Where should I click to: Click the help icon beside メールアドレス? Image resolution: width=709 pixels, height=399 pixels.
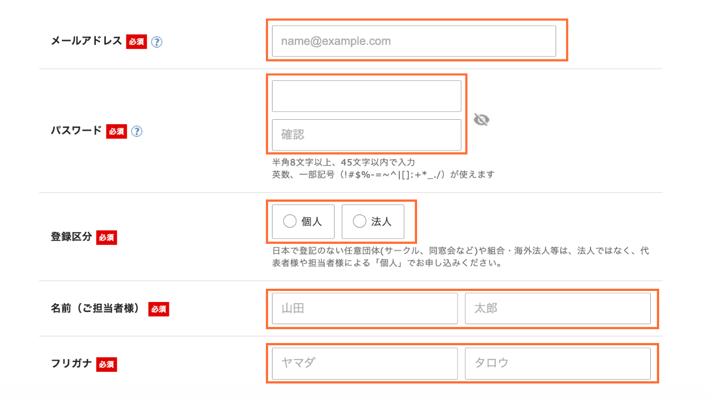click(157, 42)
